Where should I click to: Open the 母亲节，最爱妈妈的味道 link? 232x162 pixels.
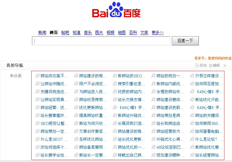(x=213, y=58)
